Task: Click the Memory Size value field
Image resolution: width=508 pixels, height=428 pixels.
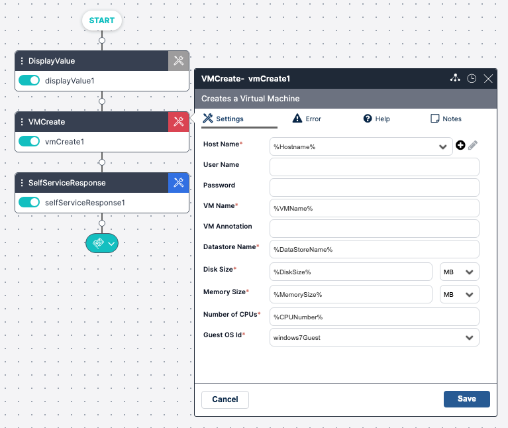Action: tap(351, 294)
